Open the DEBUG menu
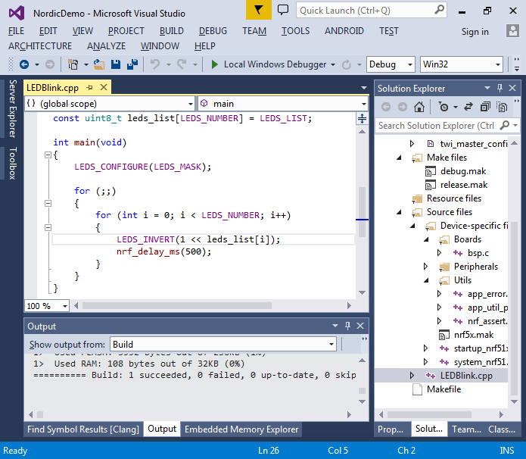 (213, 31)
